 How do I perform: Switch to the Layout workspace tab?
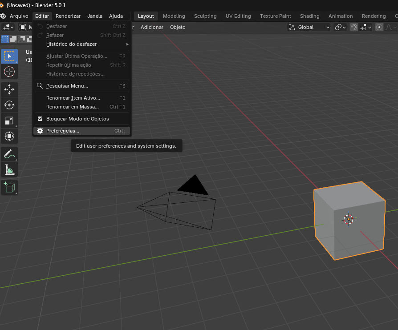point(146,16)
